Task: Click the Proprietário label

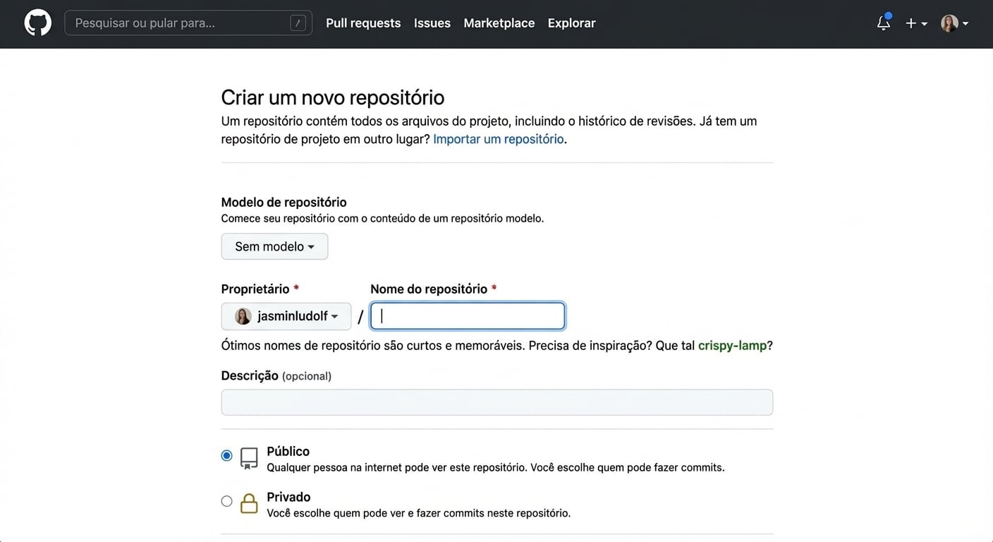Action: [255, 289]
